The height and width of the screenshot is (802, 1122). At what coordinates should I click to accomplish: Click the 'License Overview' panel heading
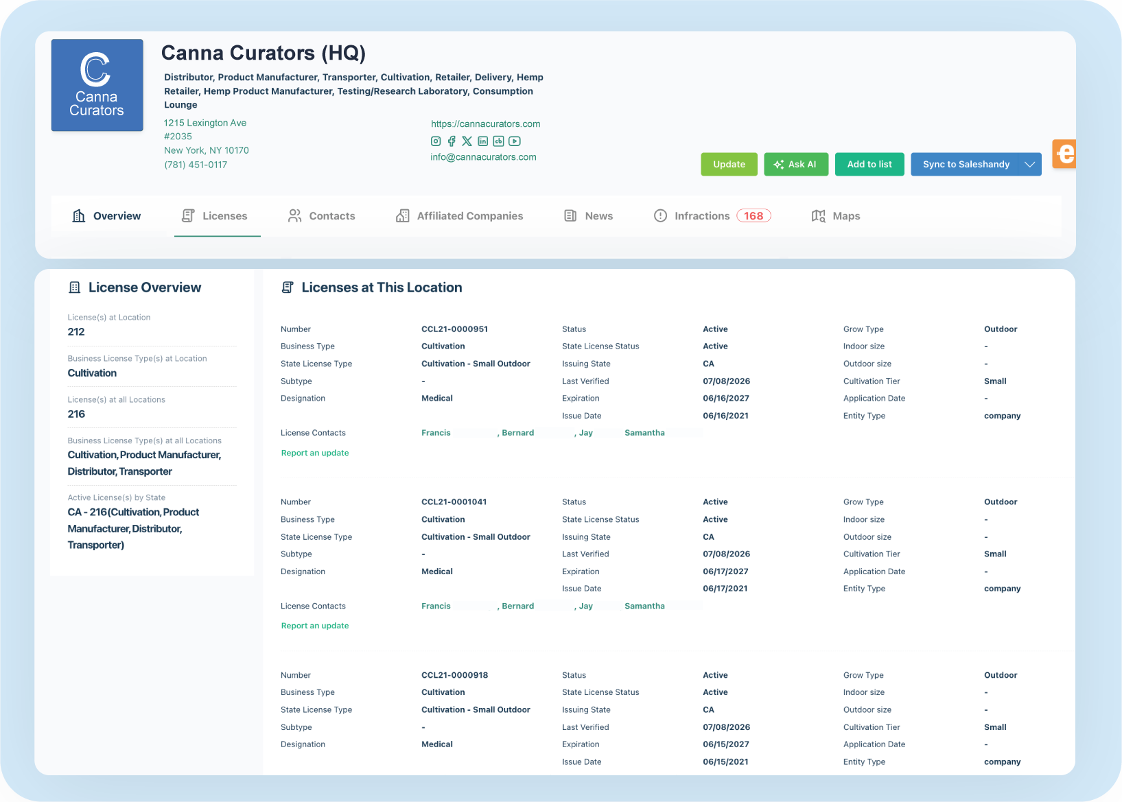(x=145, y=287)
